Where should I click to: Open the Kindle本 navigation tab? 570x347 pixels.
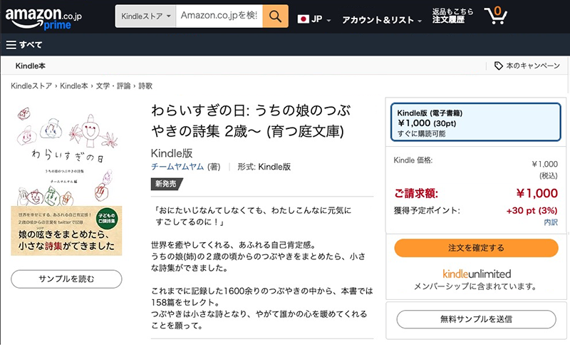click(31, 66)
